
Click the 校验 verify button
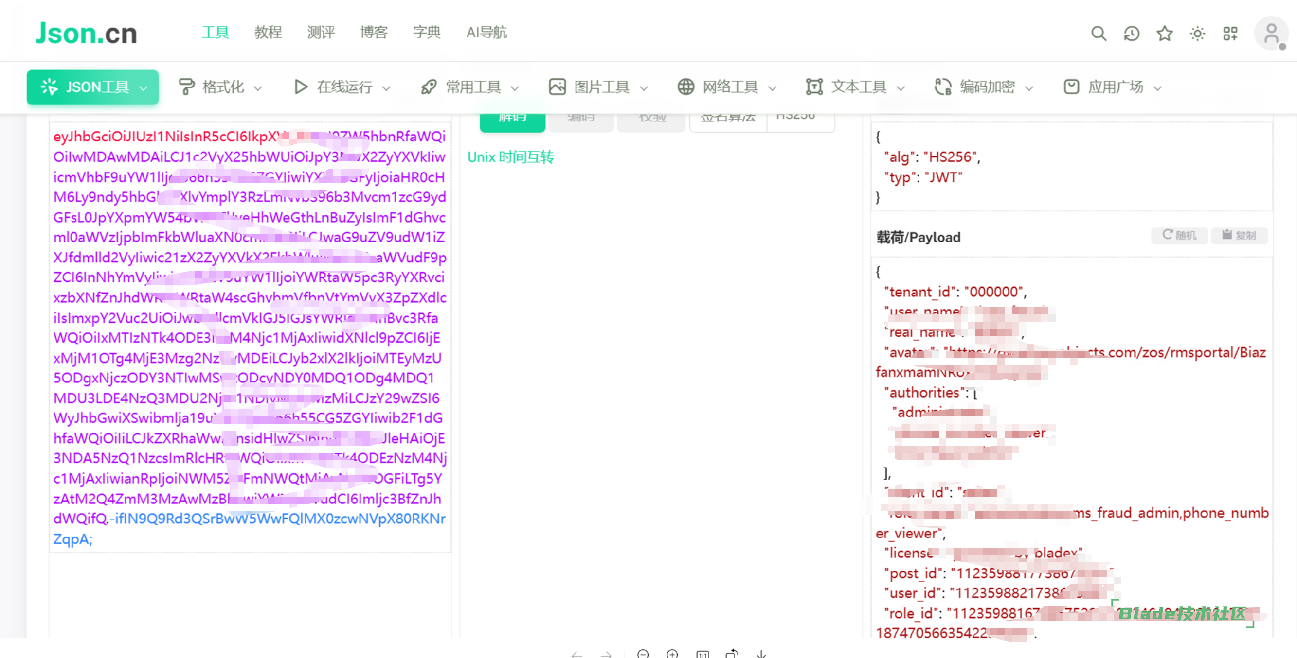pos(651,122)
